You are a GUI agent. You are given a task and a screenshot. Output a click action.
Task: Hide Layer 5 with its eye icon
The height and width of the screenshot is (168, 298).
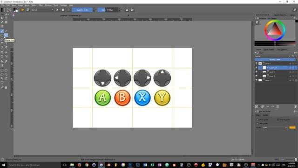[256, 63]
